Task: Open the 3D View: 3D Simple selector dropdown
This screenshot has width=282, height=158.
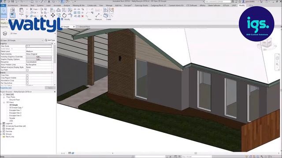Action: [x=22, y=40]
